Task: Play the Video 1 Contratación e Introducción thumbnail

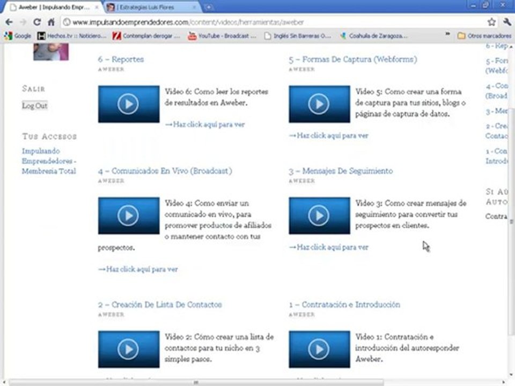Action: [x=319, y=349]
